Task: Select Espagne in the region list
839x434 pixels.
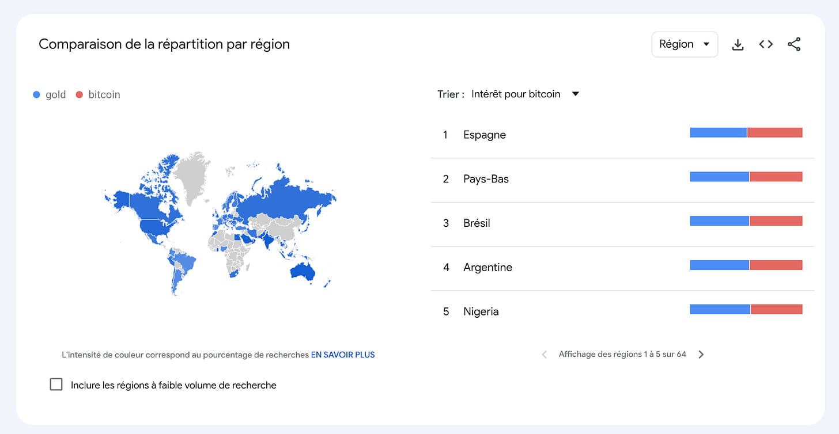Action: pos(485,135)
